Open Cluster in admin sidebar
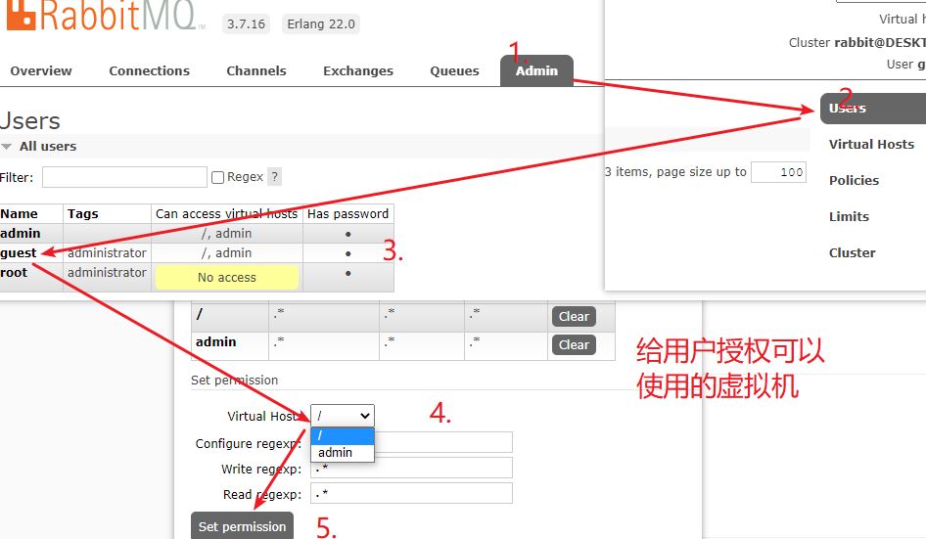 853,252
